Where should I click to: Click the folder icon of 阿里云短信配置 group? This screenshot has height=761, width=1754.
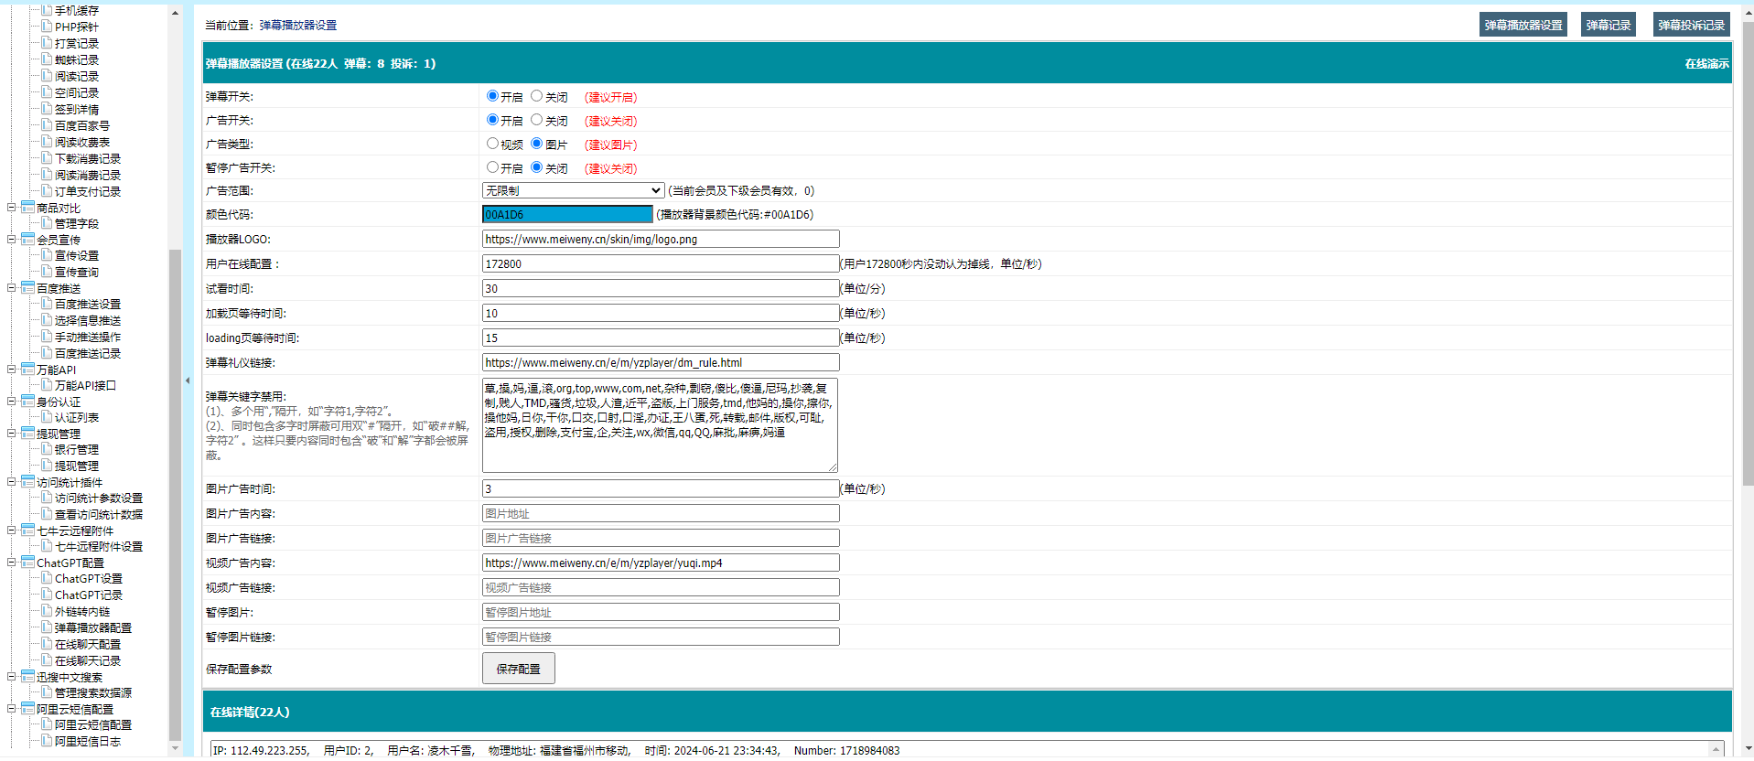click(28, 709)
